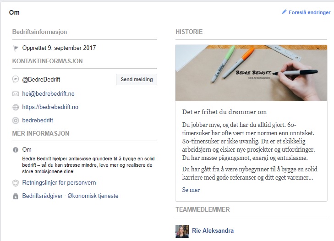Open the hei@bedrebedrift.no email link

coord(49,94)
